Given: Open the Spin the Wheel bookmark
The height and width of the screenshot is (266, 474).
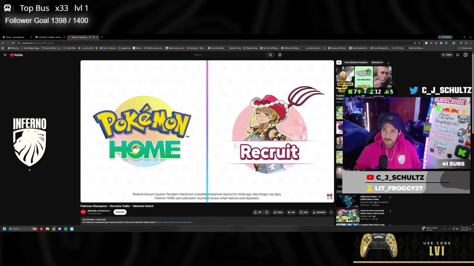Looking at the screenshot, I should 51,48.
